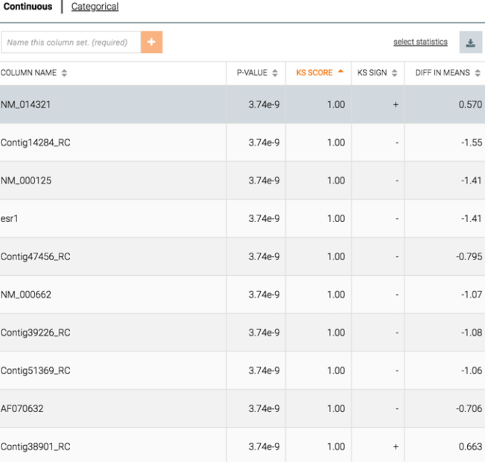Select the NM_000662 row
The height and width of the screenshot is (462, 485).
[x=243, y=294]
